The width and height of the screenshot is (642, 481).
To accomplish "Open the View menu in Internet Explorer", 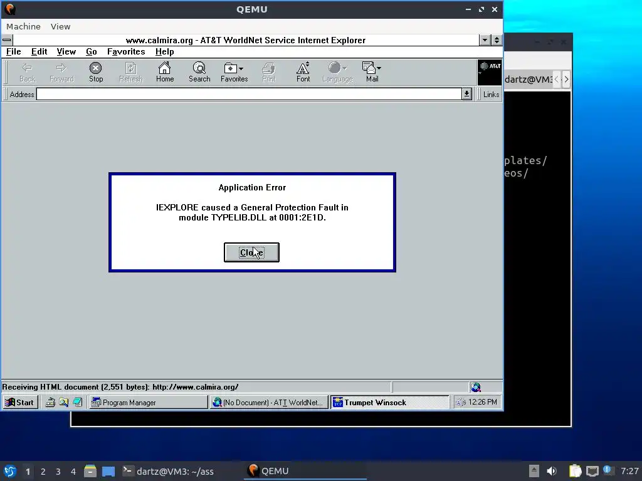I will point(66,52).
